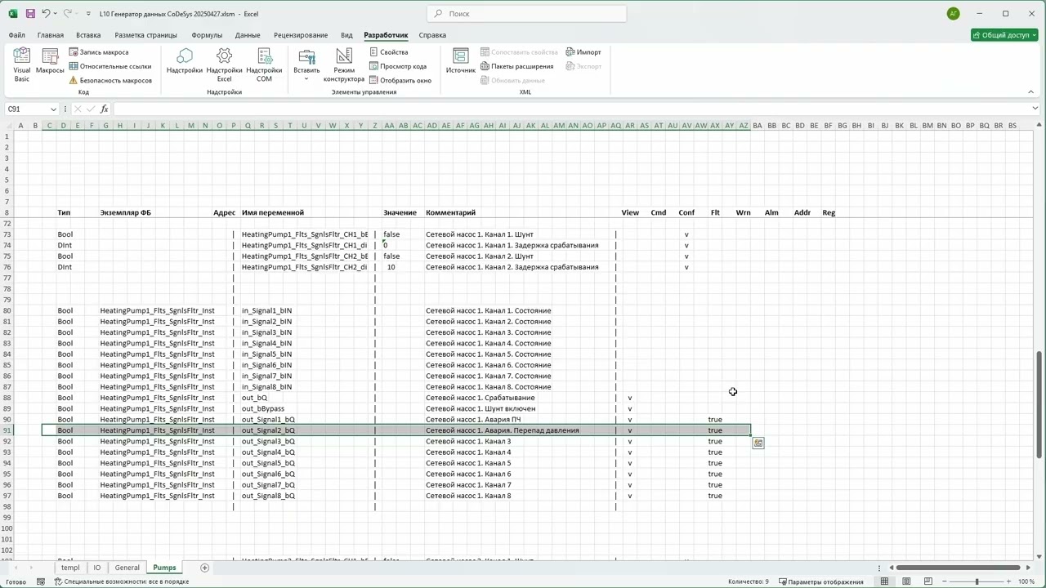
Task: Click the accessibility status (Специальные возможности)
Action: pos(122,581)
